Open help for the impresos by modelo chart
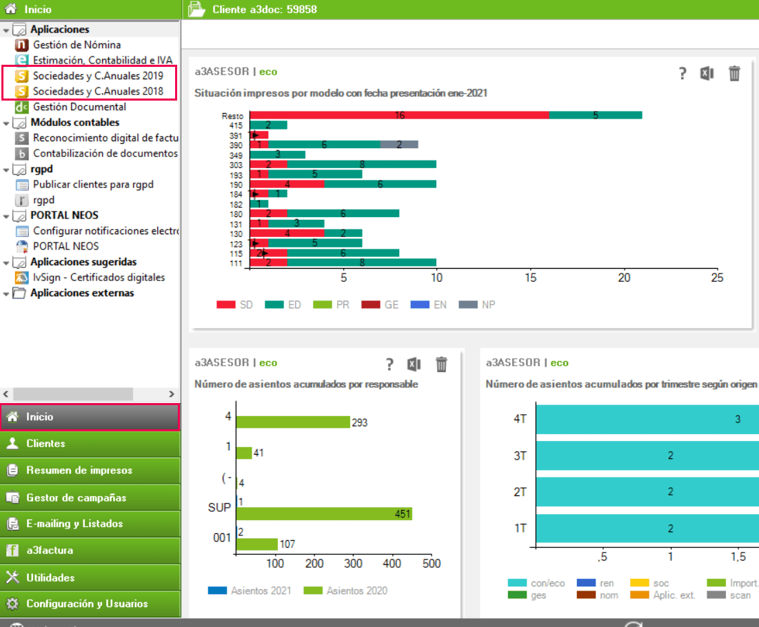 [682, 74]
